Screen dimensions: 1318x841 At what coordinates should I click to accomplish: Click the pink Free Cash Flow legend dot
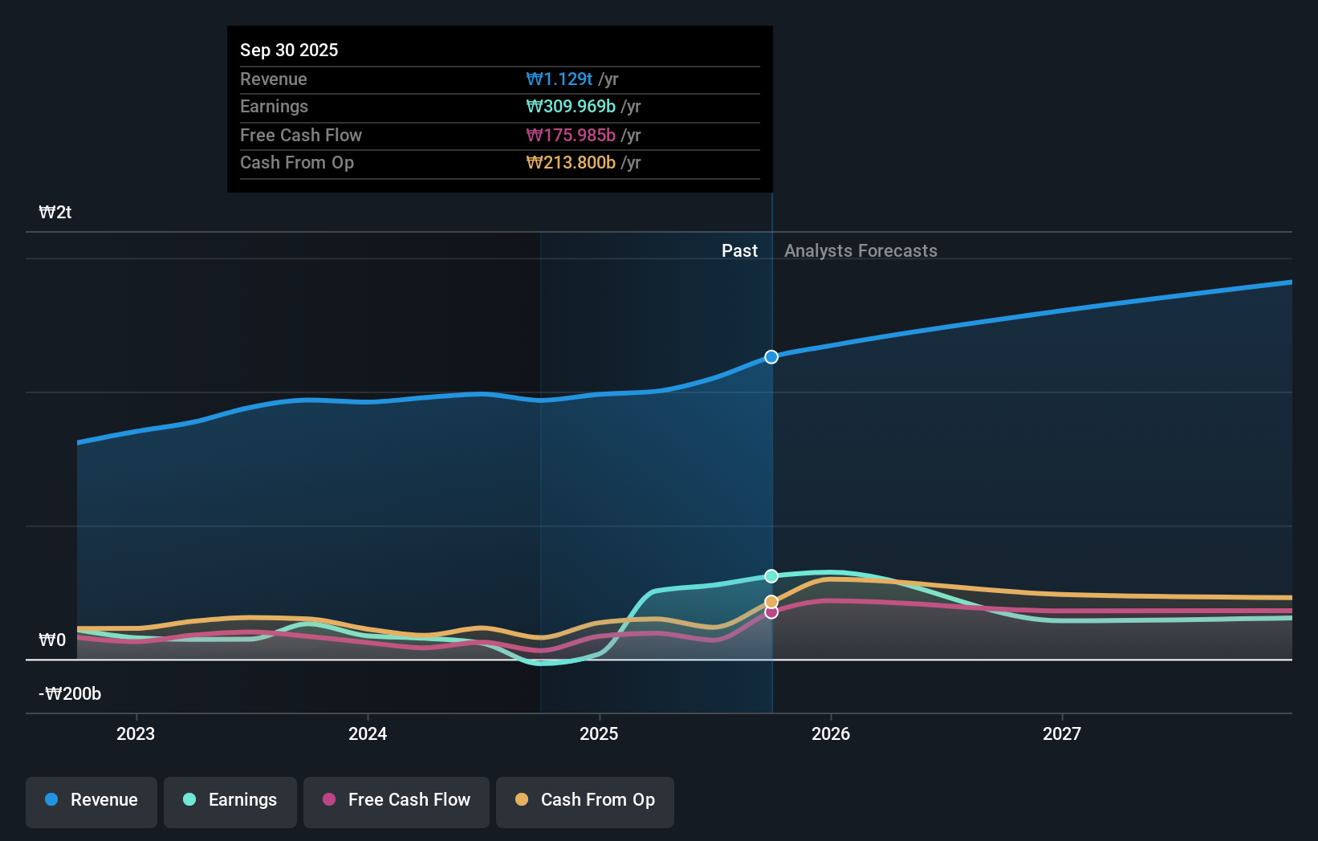[x=329, y=800]
